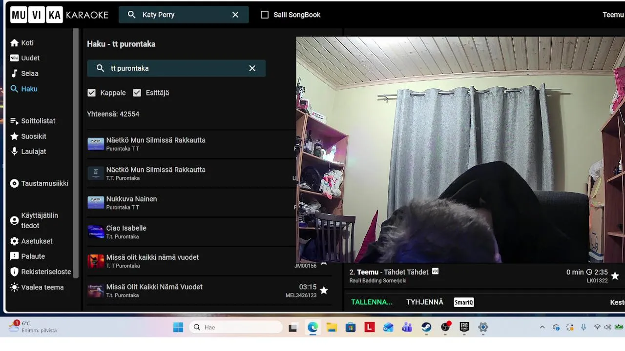Open OBS Studio from taskbar
Screen dimensions: 625x351
tap(445, 327)
